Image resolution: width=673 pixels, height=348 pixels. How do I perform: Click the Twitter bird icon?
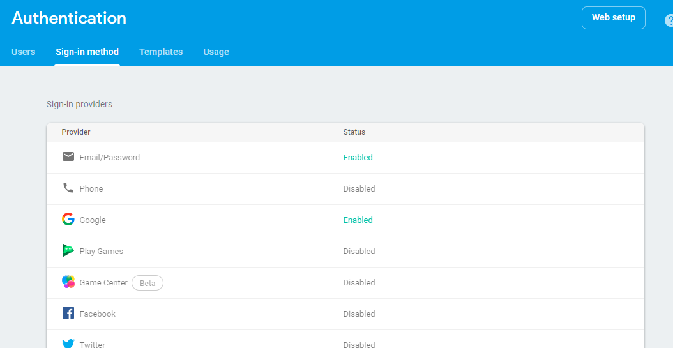(68, 344)
